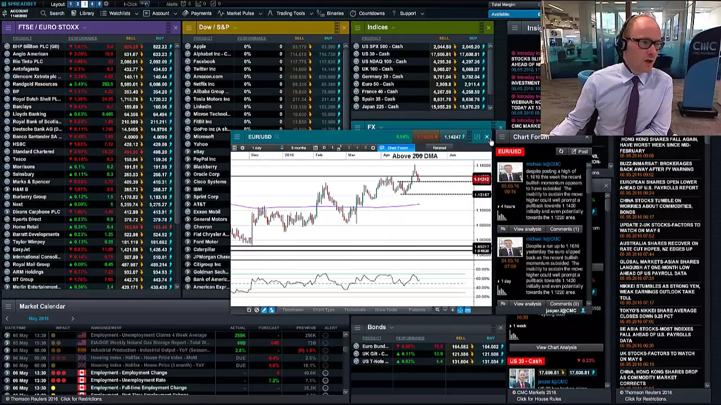Switch to layout 4
The height and width of the screenshot is (405, 721).
[x=92, y=4]
